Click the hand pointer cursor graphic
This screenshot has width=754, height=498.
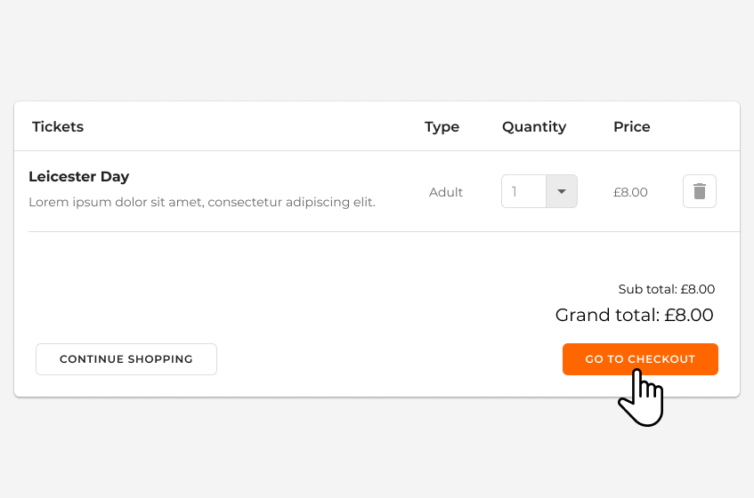click(x=642, y=398)
